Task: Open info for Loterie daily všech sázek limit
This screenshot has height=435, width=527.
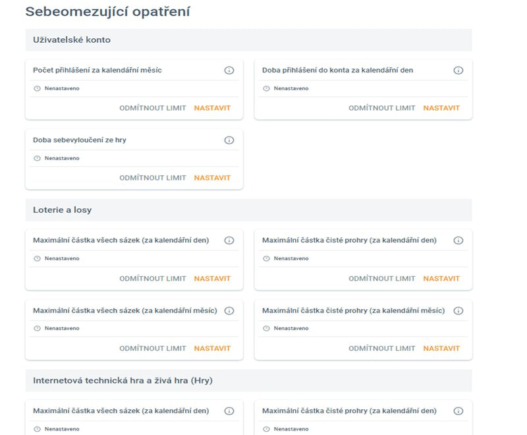Action: pyautogui.click(x=229, y=241)
